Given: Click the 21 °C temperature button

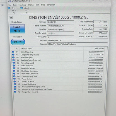Looking at the screenshot, I should 18,42.
